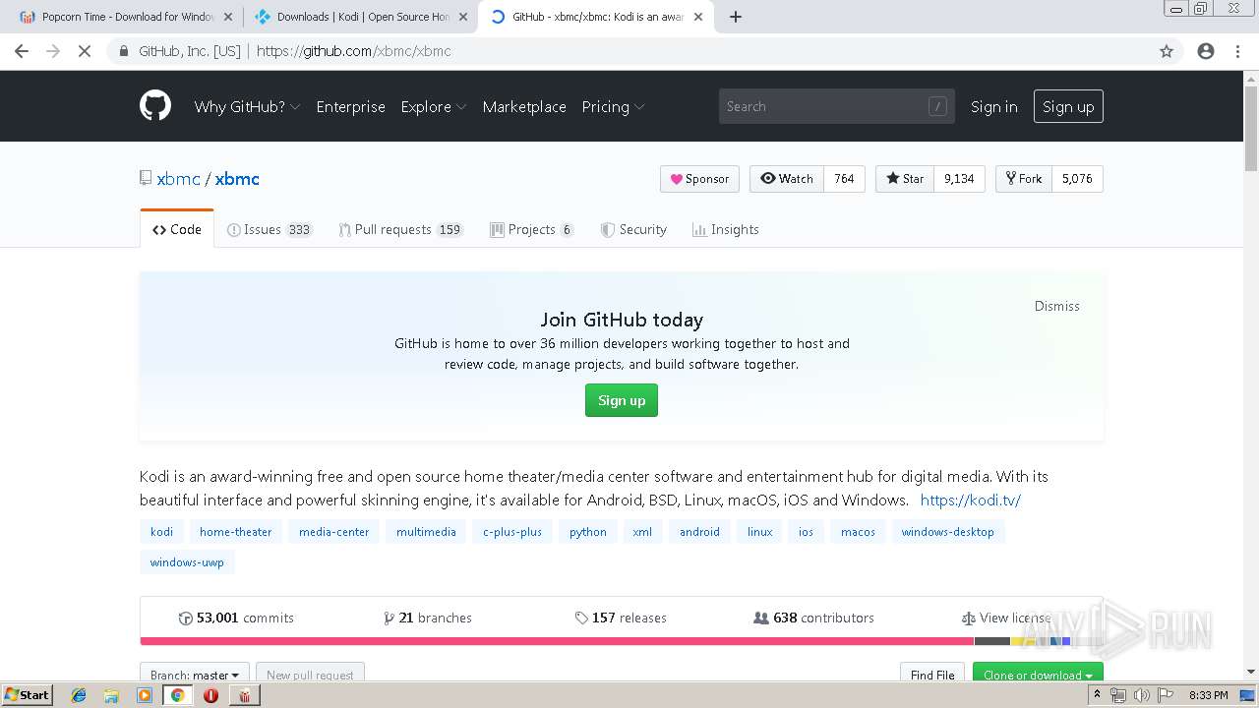Click the slash shortcut icon in search
Viewport: 1259px width, 708px height.
tap(937, 106)
